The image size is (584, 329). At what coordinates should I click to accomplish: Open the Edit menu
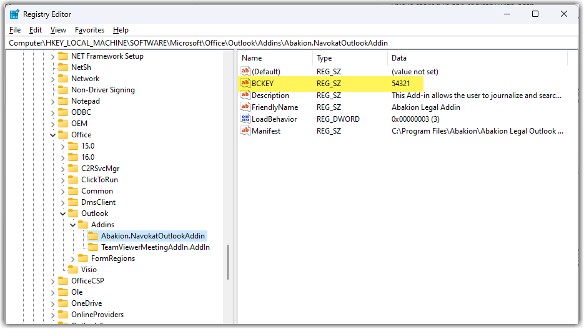[x=36, y=30]
